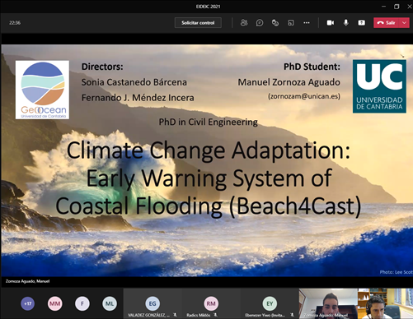Click the 'Climate Change Adaptation:' title line
Image resolution: width=413 pixels, height=319 pixels.
(209, 150)
